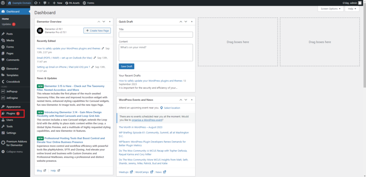Click Select location for events

click(x=170, y=108)
